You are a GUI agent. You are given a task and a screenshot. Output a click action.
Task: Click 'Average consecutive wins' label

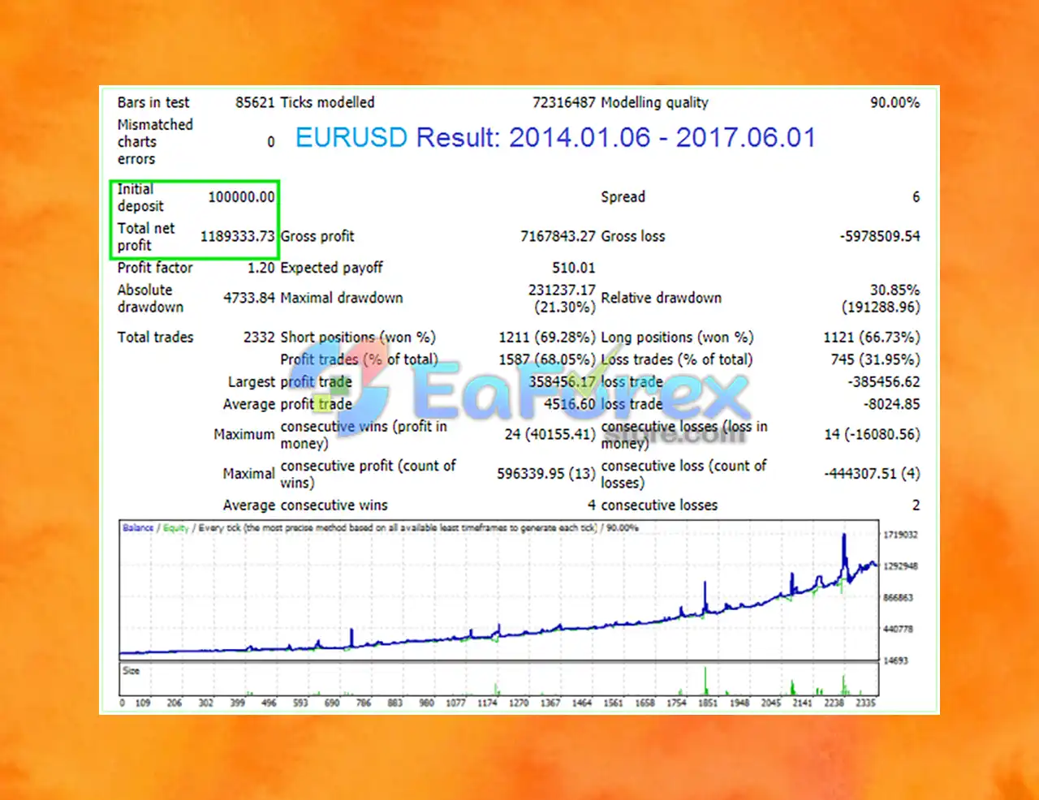click(x=305, y=505)
